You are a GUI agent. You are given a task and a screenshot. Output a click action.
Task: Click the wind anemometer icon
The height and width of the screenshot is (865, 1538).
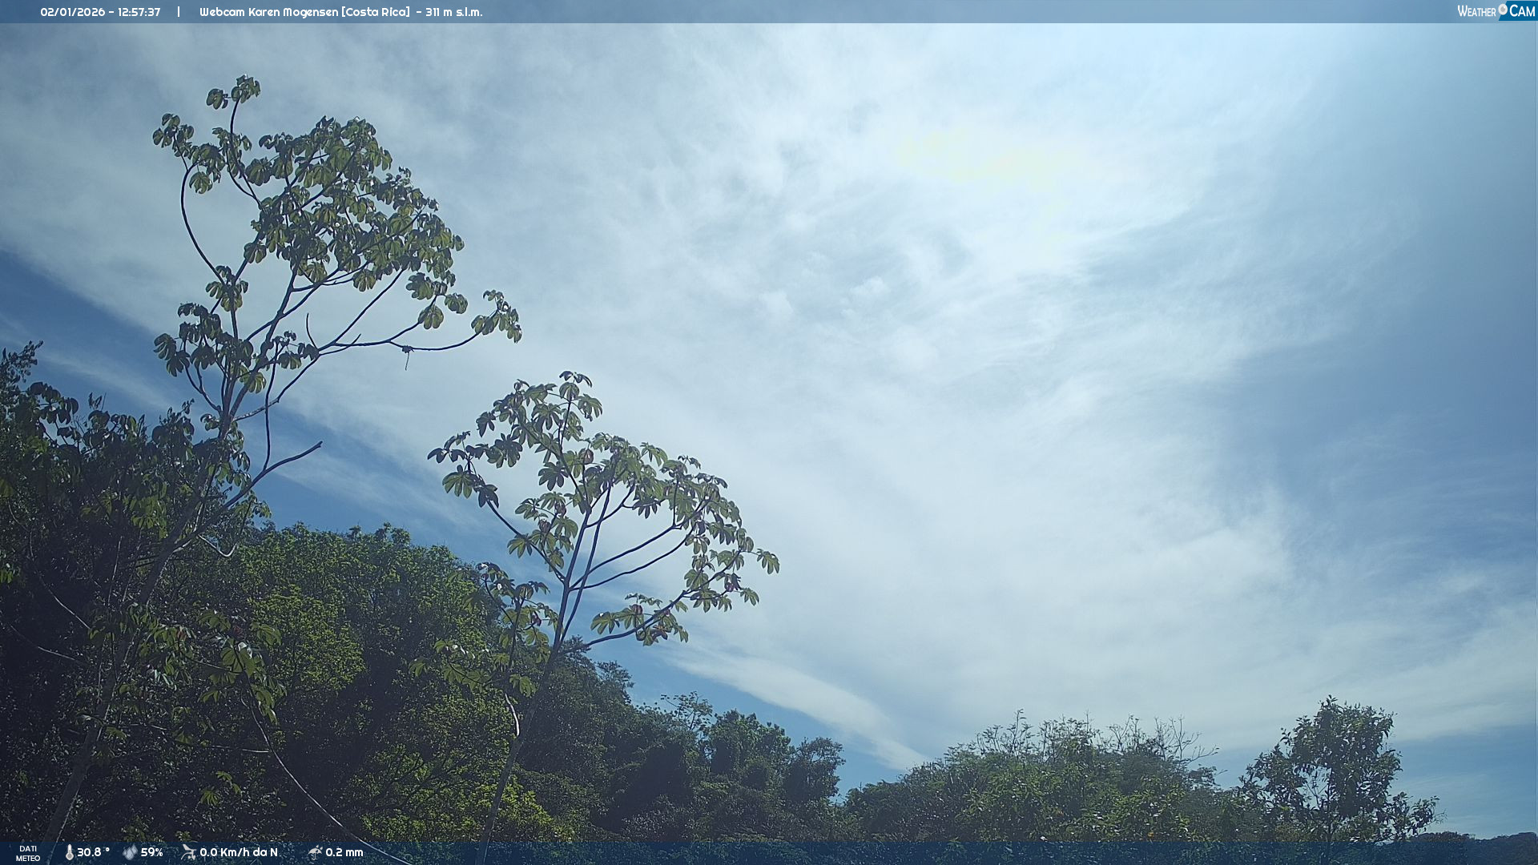(189, 852)
